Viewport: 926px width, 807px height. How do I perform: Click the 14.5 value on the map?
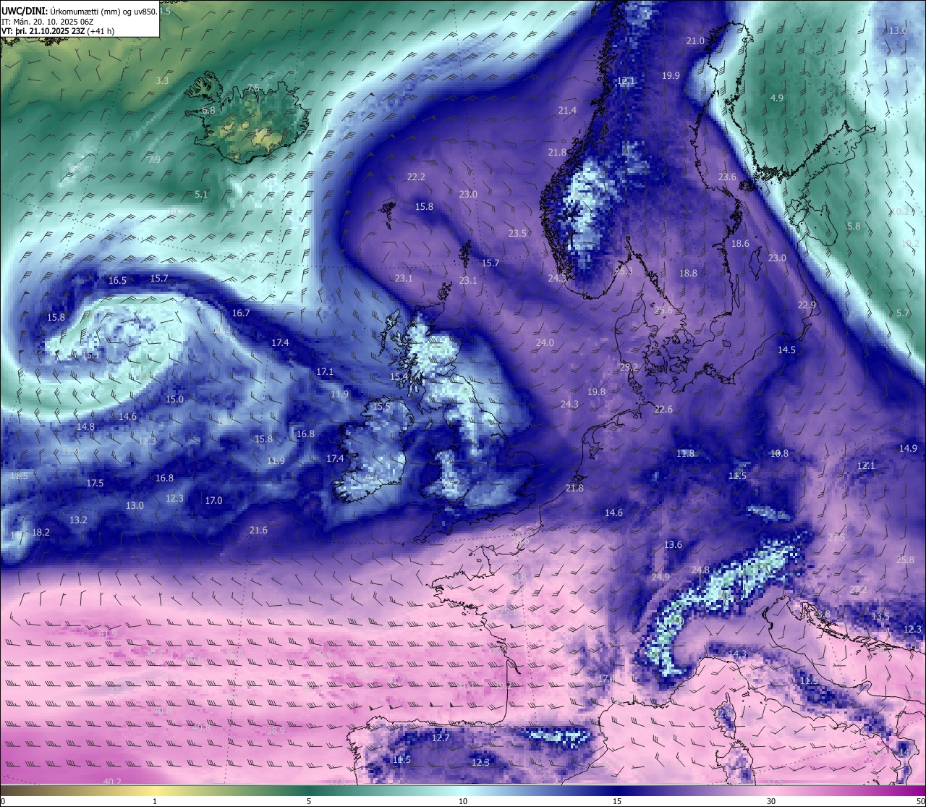coord(786,350)
